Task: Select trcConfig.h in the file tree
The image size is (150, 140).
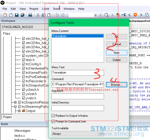Action: pos(33,64)
